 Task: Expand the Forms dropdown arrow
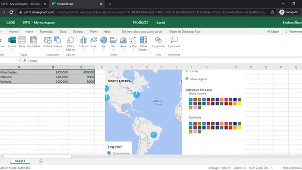(12, 50)
